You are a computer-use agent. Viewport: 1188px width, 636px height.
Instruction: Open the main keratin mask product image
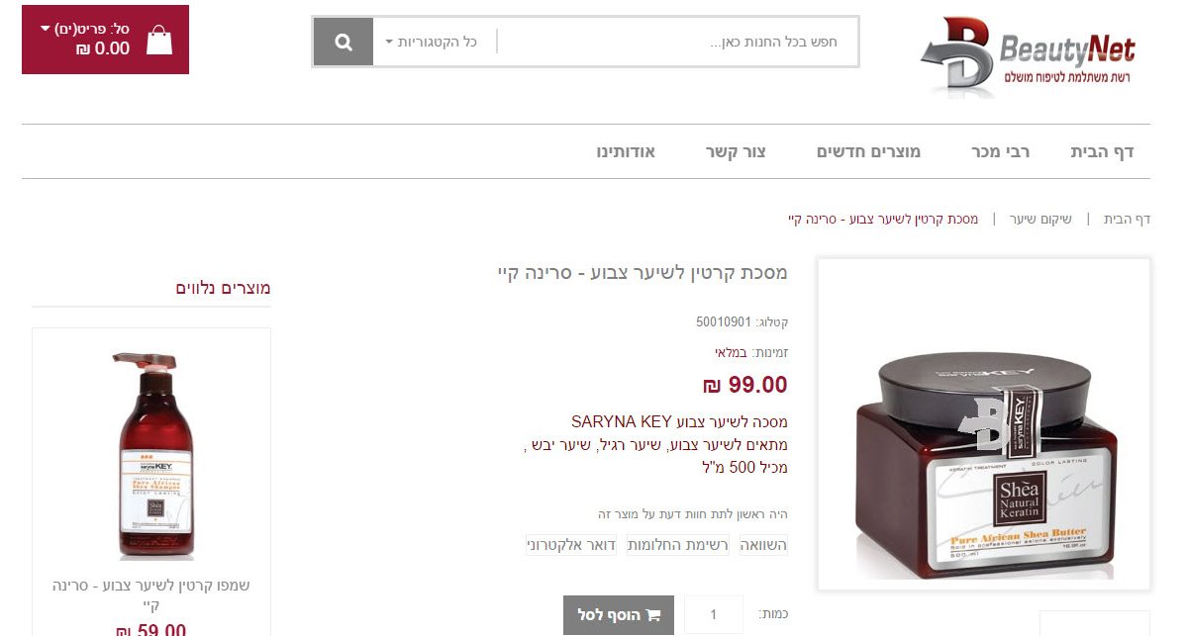[984, 423]
